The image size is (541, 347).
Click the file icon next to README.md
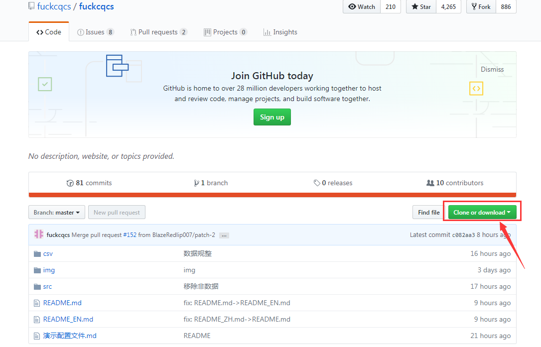click(37, 303)
